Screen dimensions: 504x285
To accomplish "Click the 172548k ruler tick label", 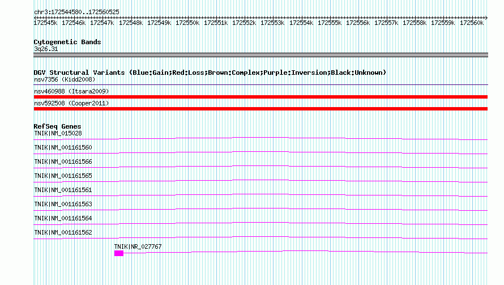I will [131, 23].
